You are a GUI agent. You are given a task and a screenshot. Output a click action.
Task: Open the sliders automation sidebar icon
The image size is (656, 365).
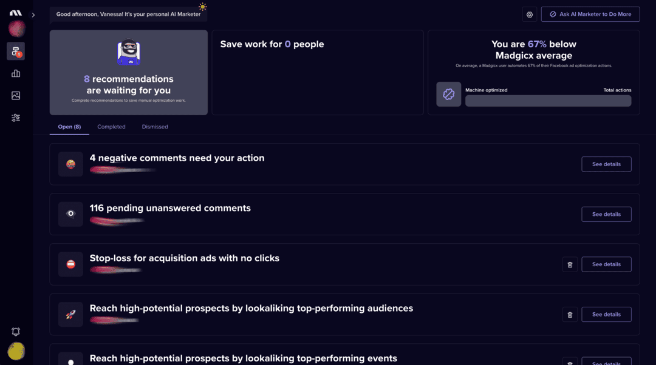coord(16,118)
